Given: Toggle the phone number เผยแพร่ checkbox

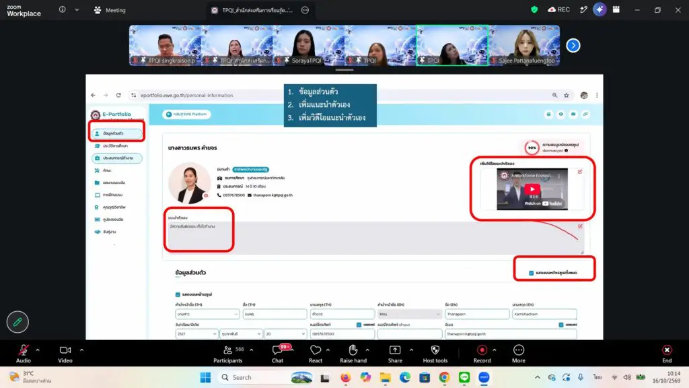Looking at the screenshot, I should coord(359,325).
